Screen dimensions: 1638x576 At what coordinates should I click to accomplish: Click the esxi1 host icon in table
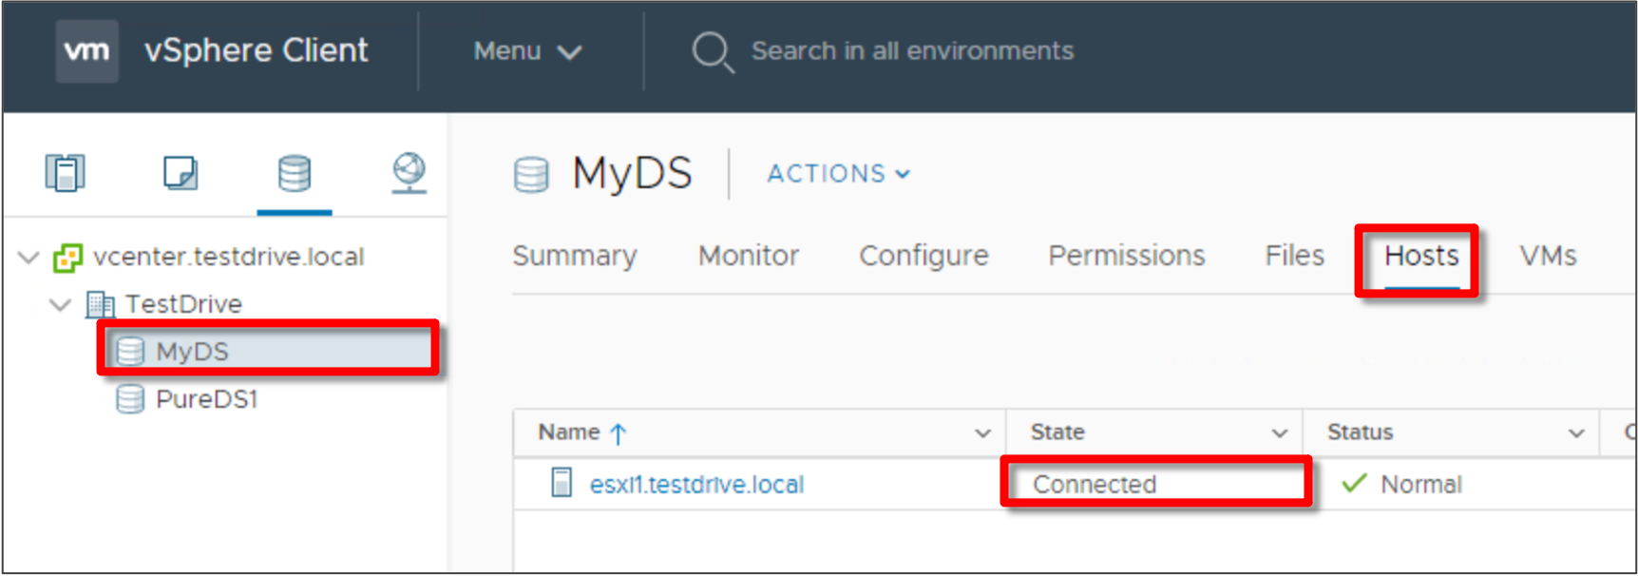[562, 483]
